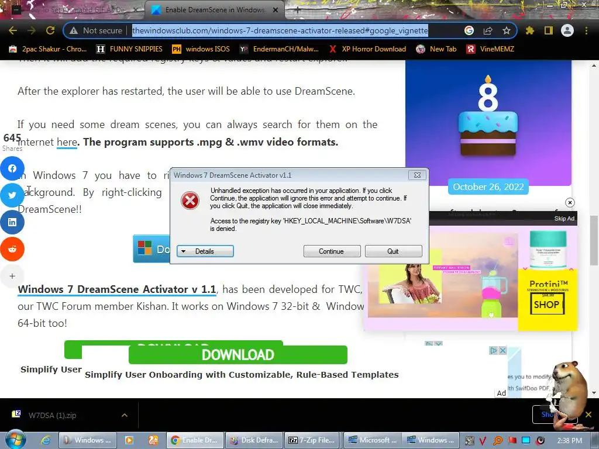
Task: Click the address bar URL field
Action: (x=280, y=30)
